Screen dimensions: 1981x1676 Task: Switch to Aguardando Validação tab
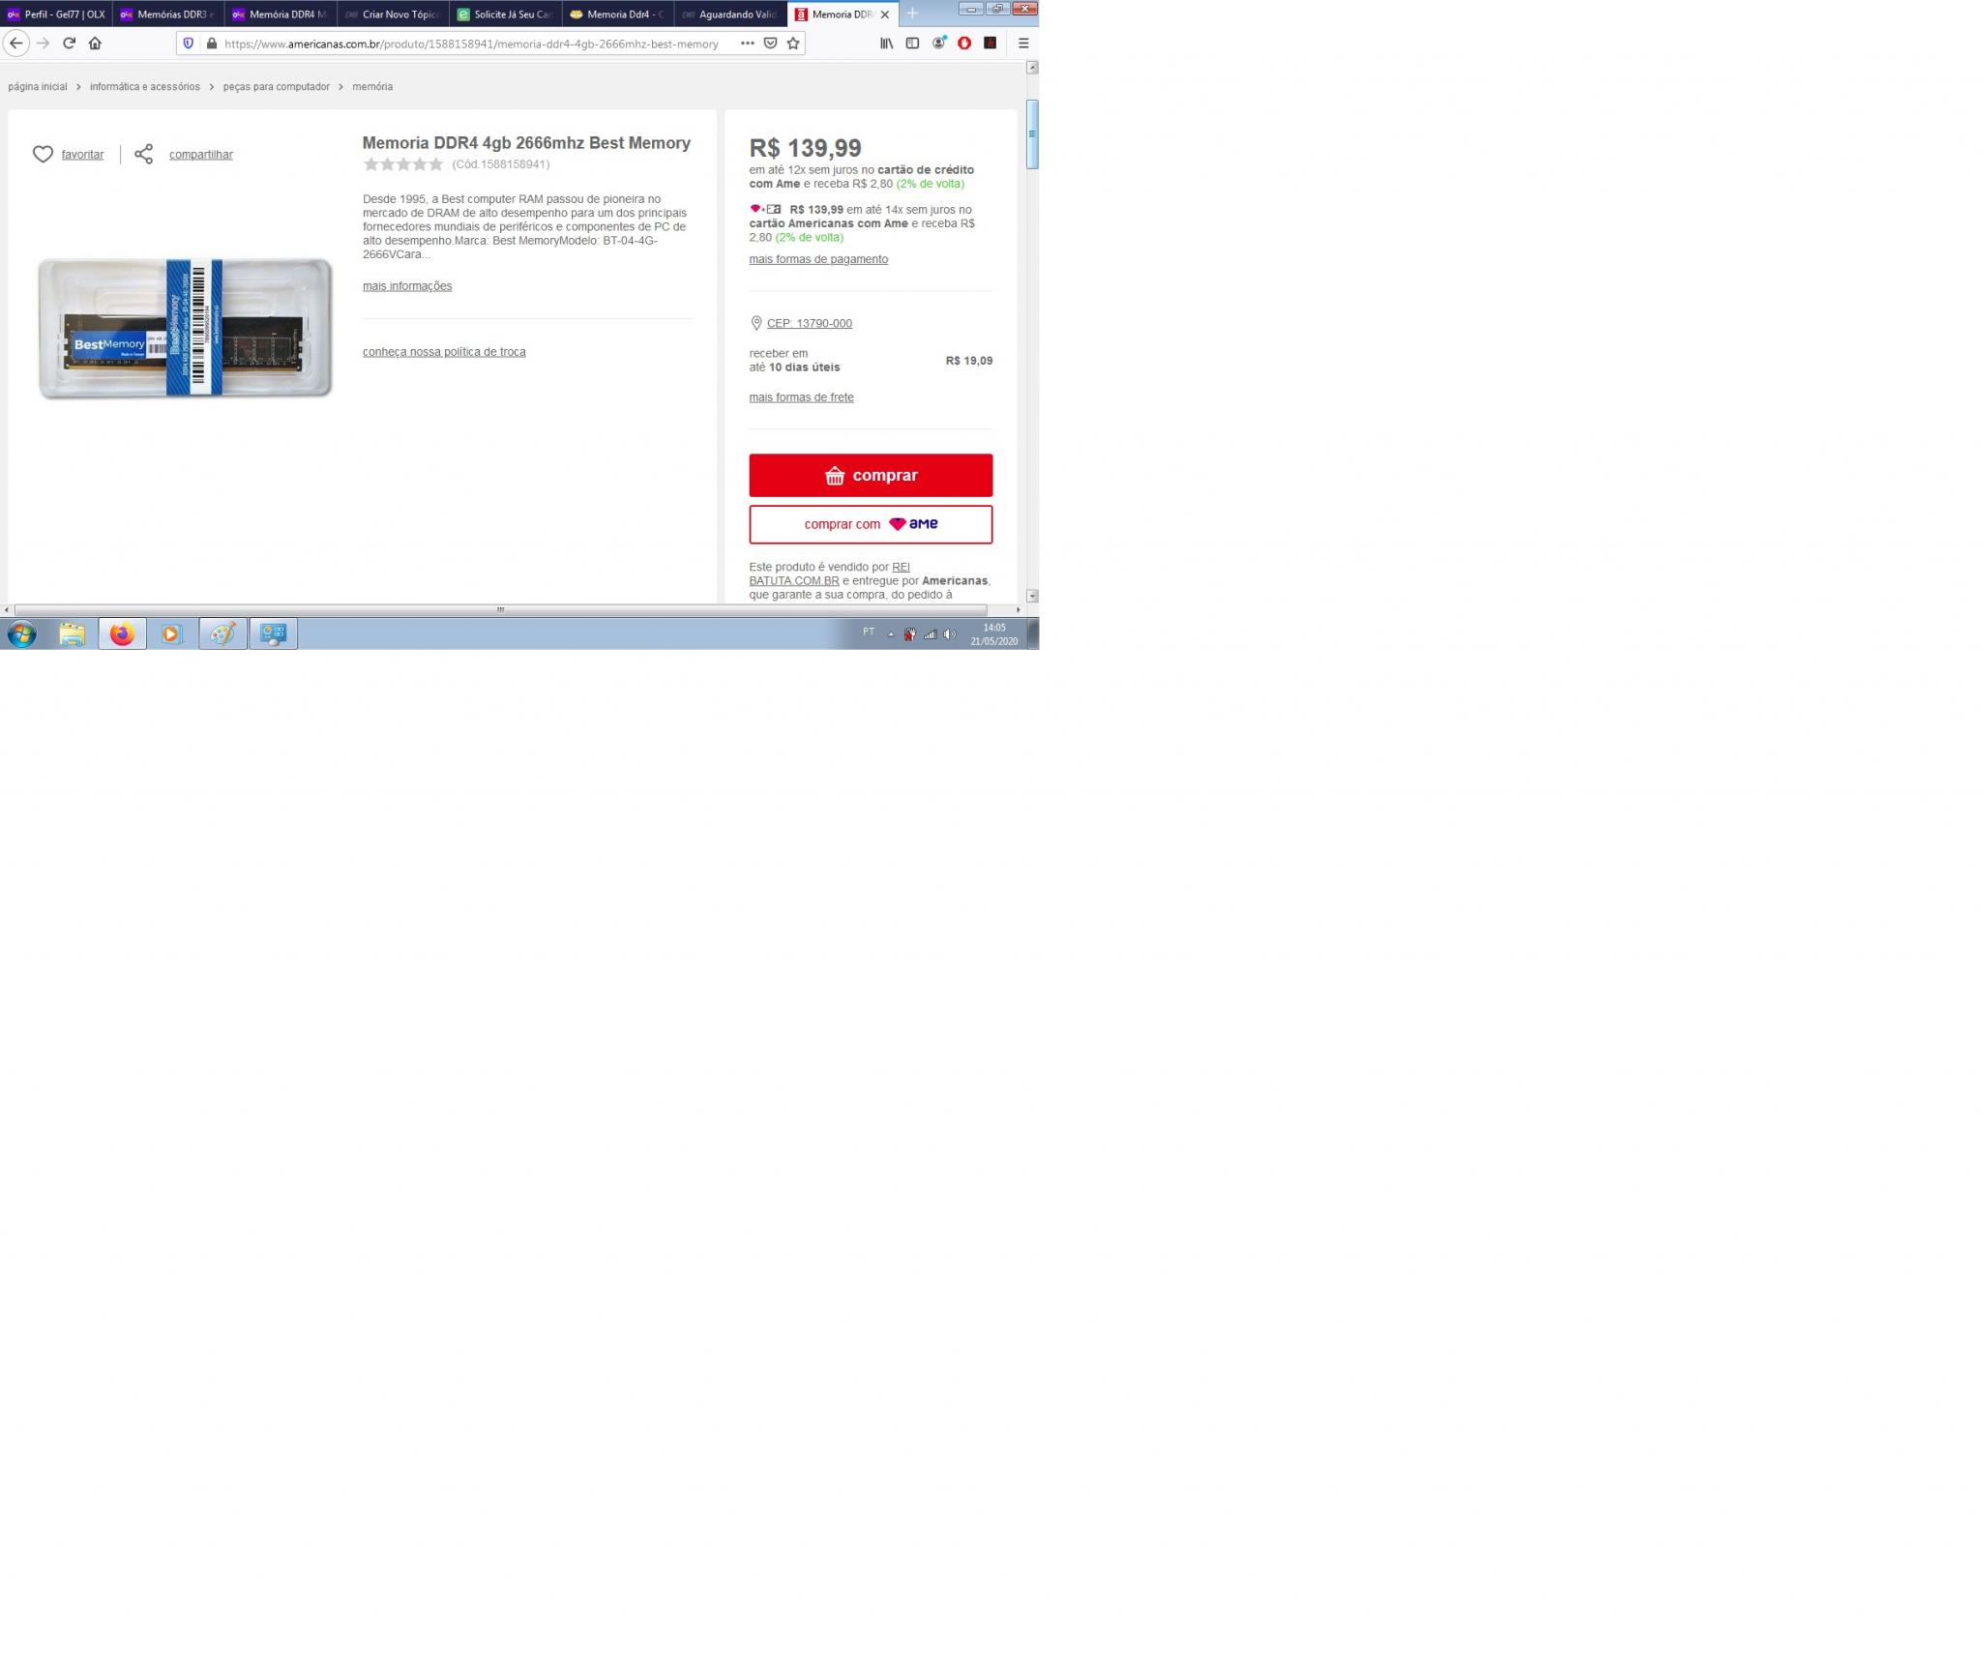[730, 15]
